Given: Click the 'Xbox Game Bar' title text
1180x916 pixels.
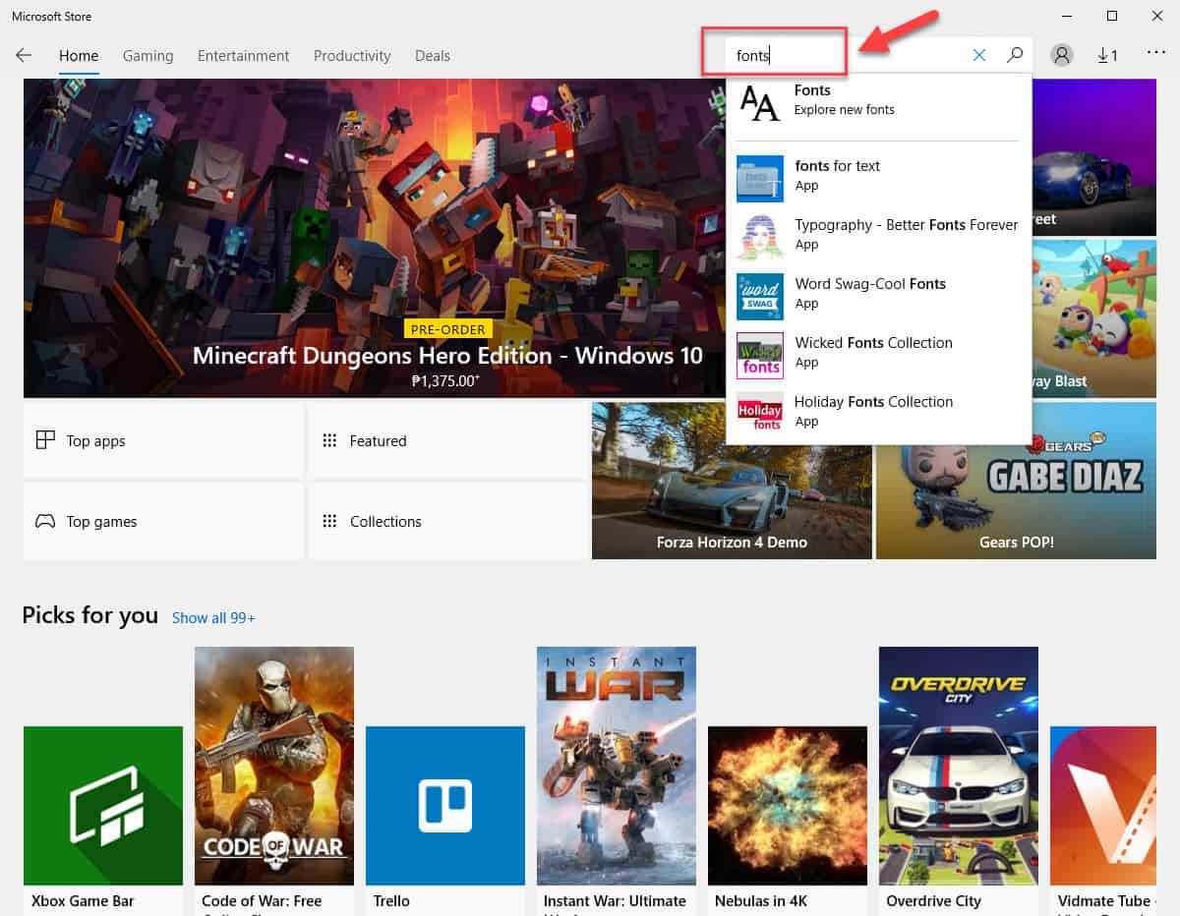Looking at the screenshot, I should 83,900.
